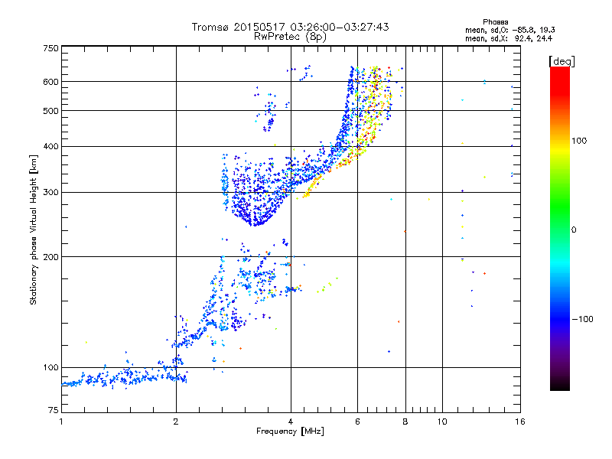Click the plot title 'Tromsø 20150517 03:26:00-03:27:43'

coord(290,27)
